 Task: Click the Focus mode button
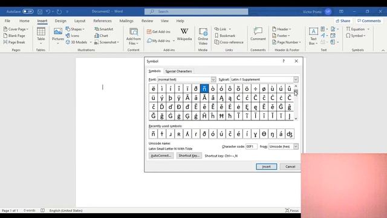291,211
